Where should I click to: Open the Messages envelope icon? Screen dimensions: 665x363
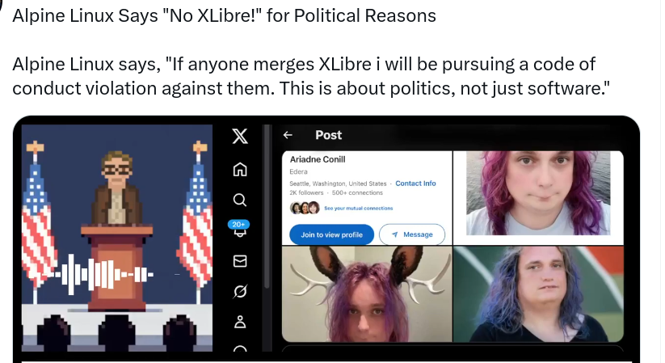(240, 260)
